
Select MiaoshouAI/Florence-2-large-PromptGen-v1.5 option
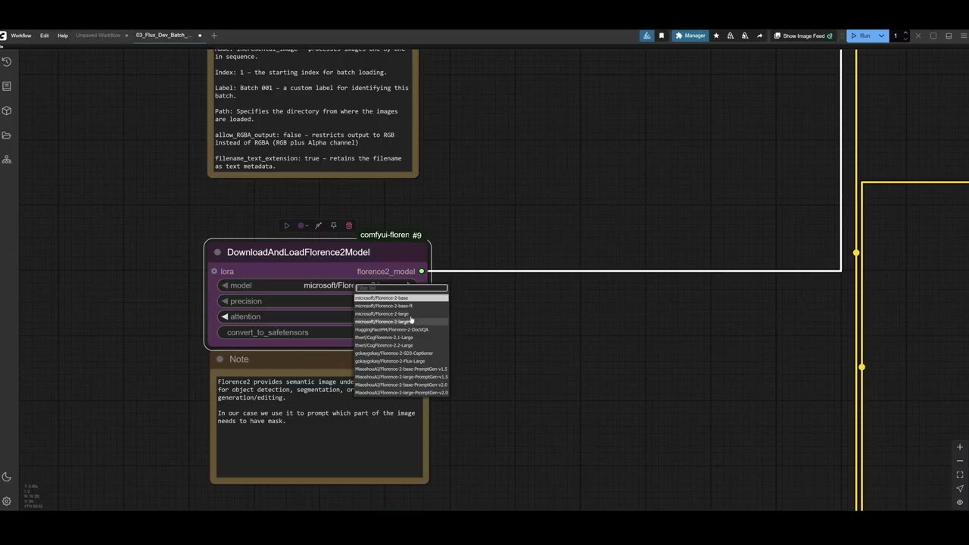coord(401,377)
